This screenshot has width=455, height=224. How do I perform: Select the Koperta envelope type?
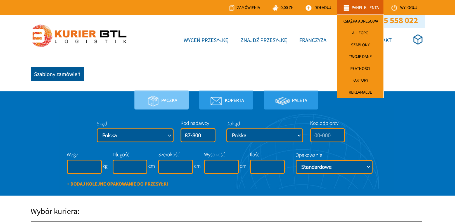(226, 100)
